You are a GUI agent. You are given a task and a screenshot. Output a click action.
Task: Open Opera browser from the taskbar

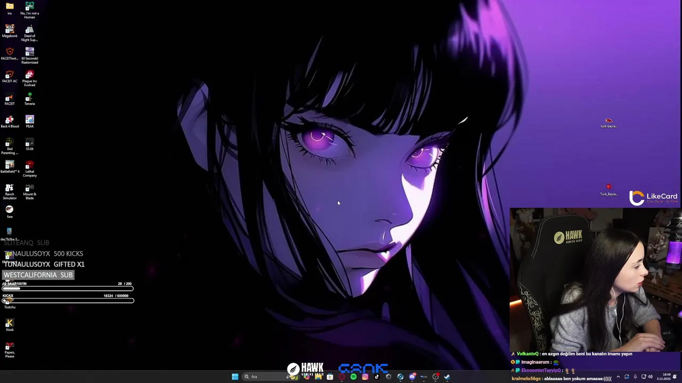pos(342,377)
